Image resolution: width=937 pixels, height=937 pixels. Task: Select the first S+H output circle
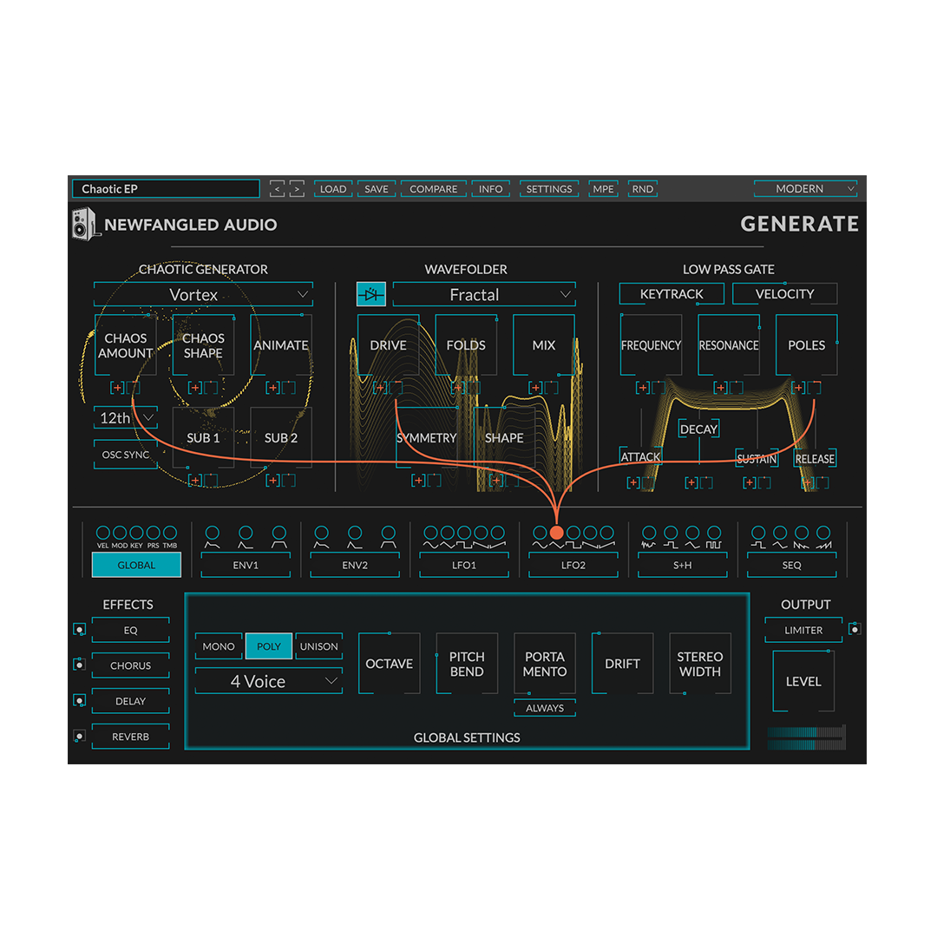[x=649, y=533]
